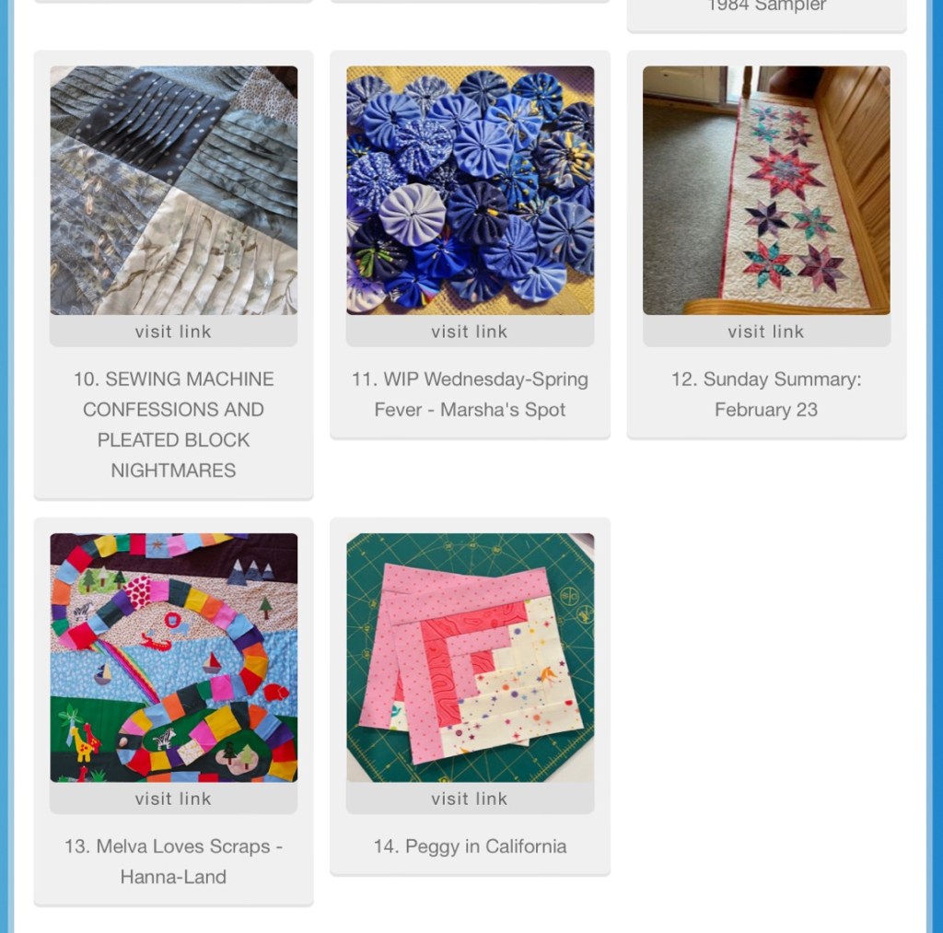Select the Peggy in California link card
This screenshot has width=943, height=933.
tap(470, 696)
